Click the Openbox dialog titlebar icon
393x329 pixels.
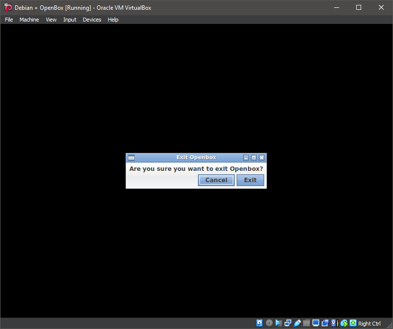click(131, 157)
